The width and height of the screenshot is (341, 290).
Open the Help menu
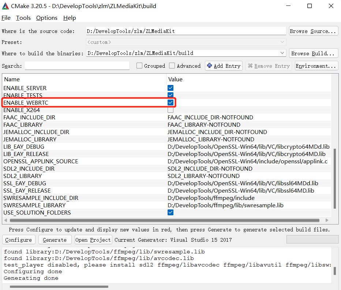[x=70, y=18]
